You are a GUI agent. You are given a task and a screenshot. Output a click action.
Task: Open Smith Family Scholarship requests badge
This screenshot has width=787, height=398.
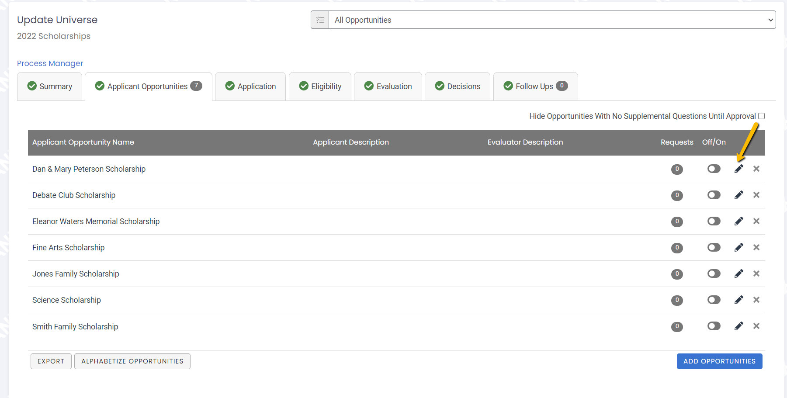677,326
